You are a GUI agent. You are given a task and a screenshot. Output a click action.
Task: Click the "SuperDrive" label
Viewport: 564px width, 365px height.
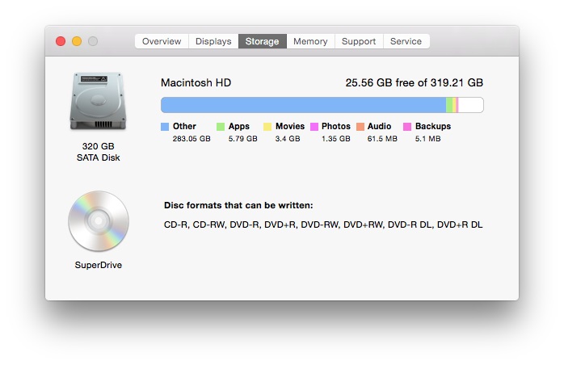[99, 265]
